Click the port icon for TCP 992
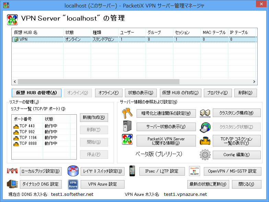This screenshot has height=202, width=269. 16,132
